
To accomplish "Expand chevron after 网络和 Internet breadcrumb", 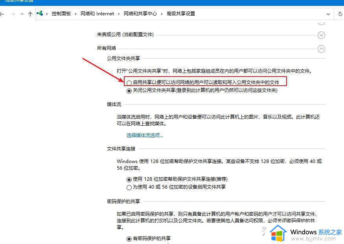I will 119,14.
